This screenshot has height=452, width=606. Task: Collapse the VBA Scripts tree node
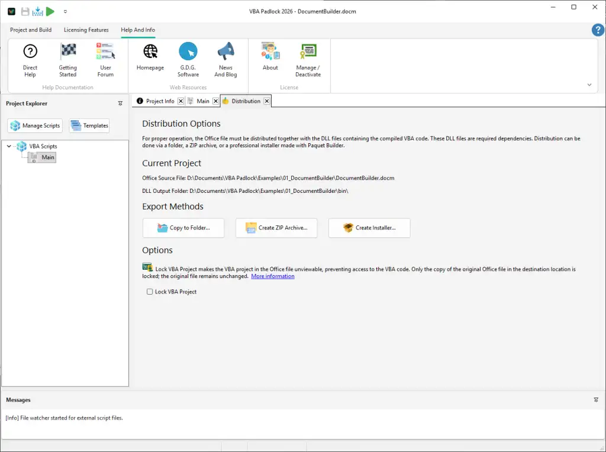pos(8,146)
